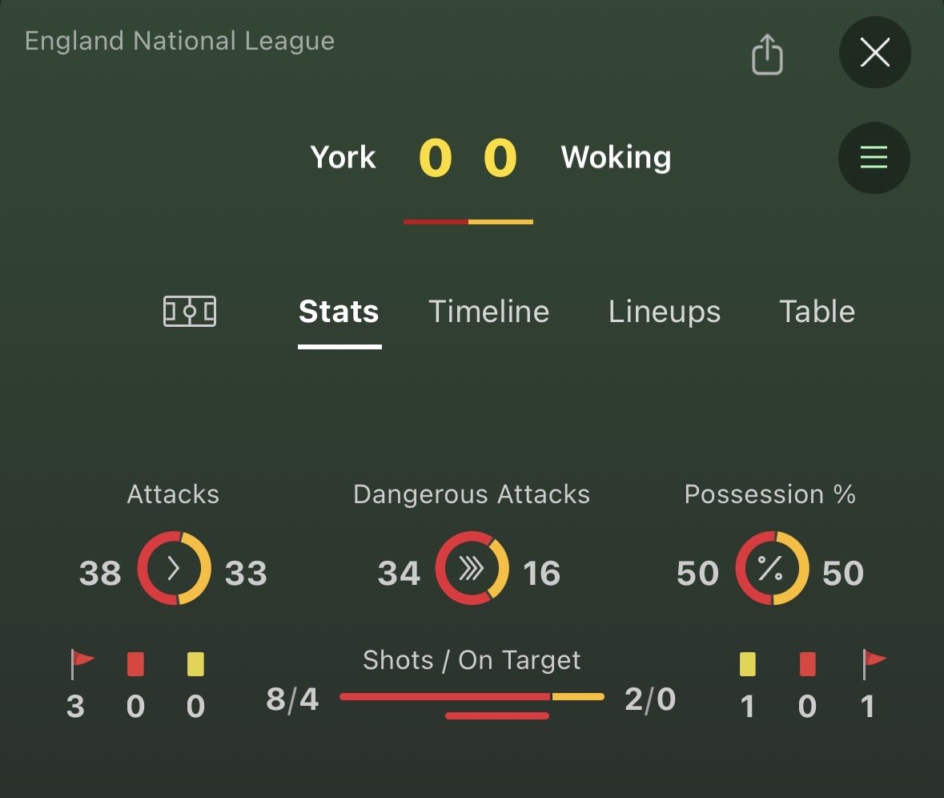Open the green hamburger menu
Image resolution: width=944 pixels, height=798 pixels.
tap(874, 158)
